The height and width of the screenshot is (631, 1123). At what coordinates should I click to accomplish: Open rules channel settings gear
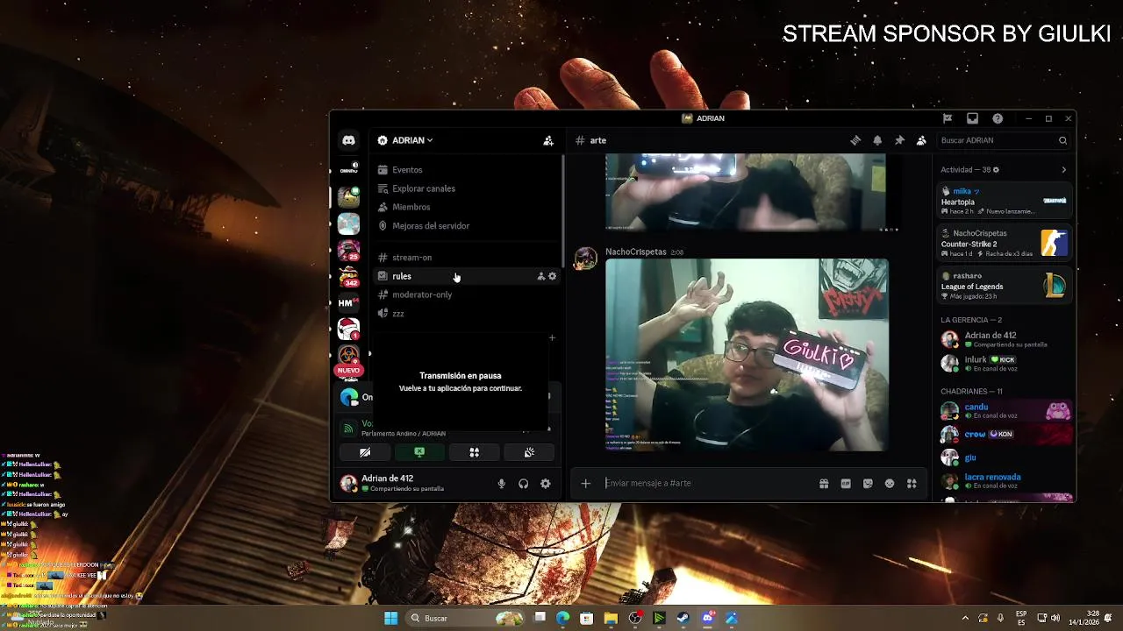(552, 276)
